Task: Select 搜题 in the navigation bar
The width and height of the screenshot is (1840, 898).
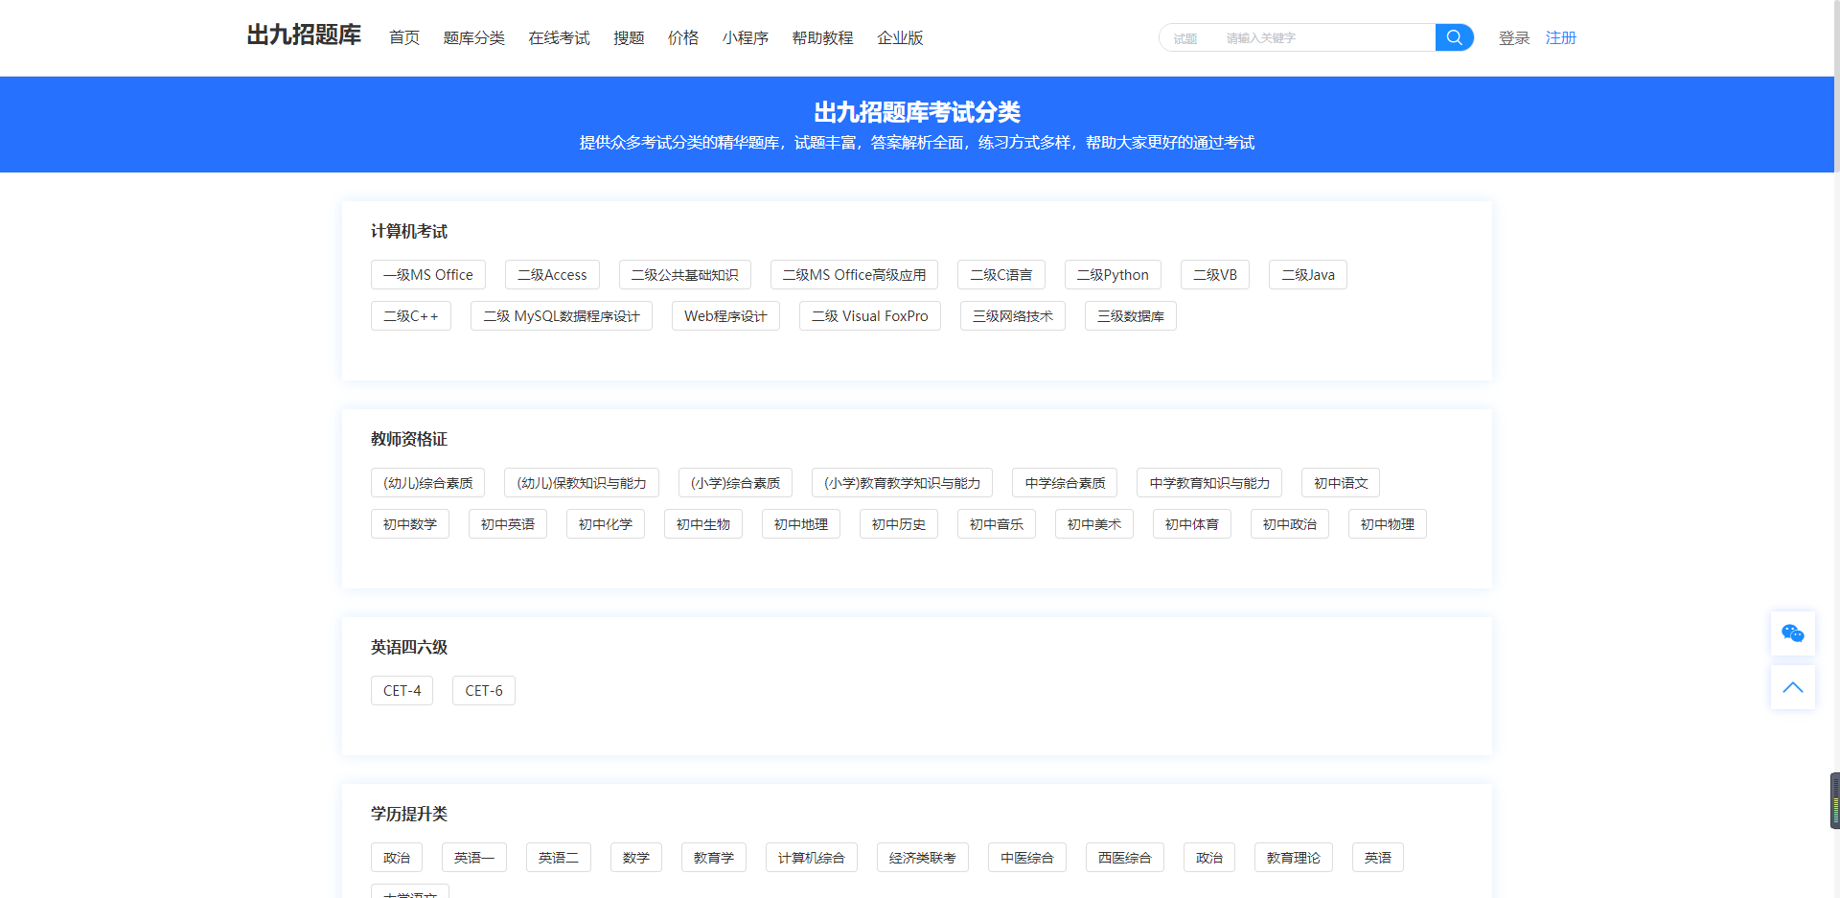Action: [629, 38]
